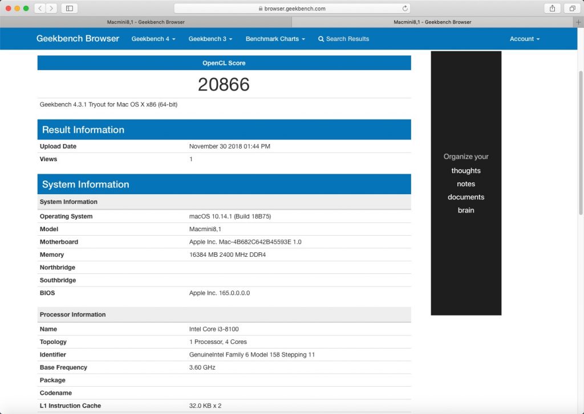Click the browser.geekbench.com address field
584x414 pixels.
point(291,9)
